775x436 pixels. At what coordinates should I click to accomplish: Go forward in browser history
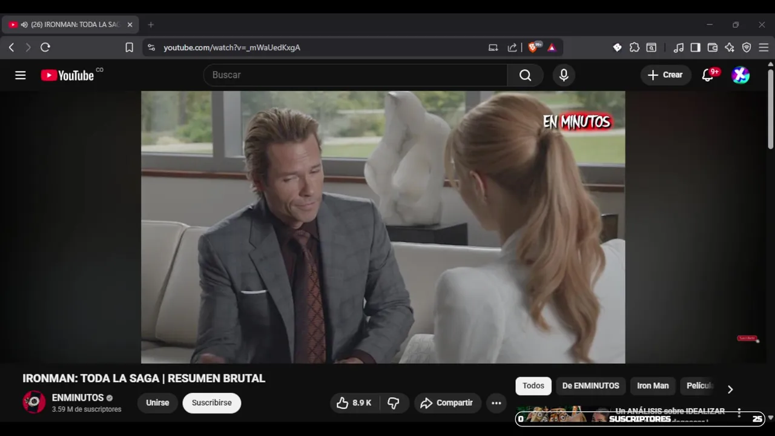click(x=28, y=47)
